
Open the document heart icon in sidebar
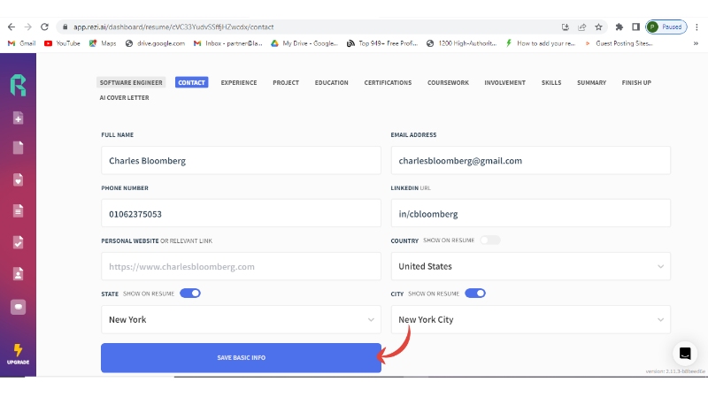tap(18, 179)
